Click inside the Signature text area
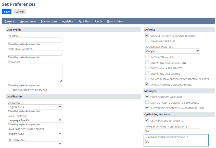The image size is (216, 148). (x=35, y=73)
